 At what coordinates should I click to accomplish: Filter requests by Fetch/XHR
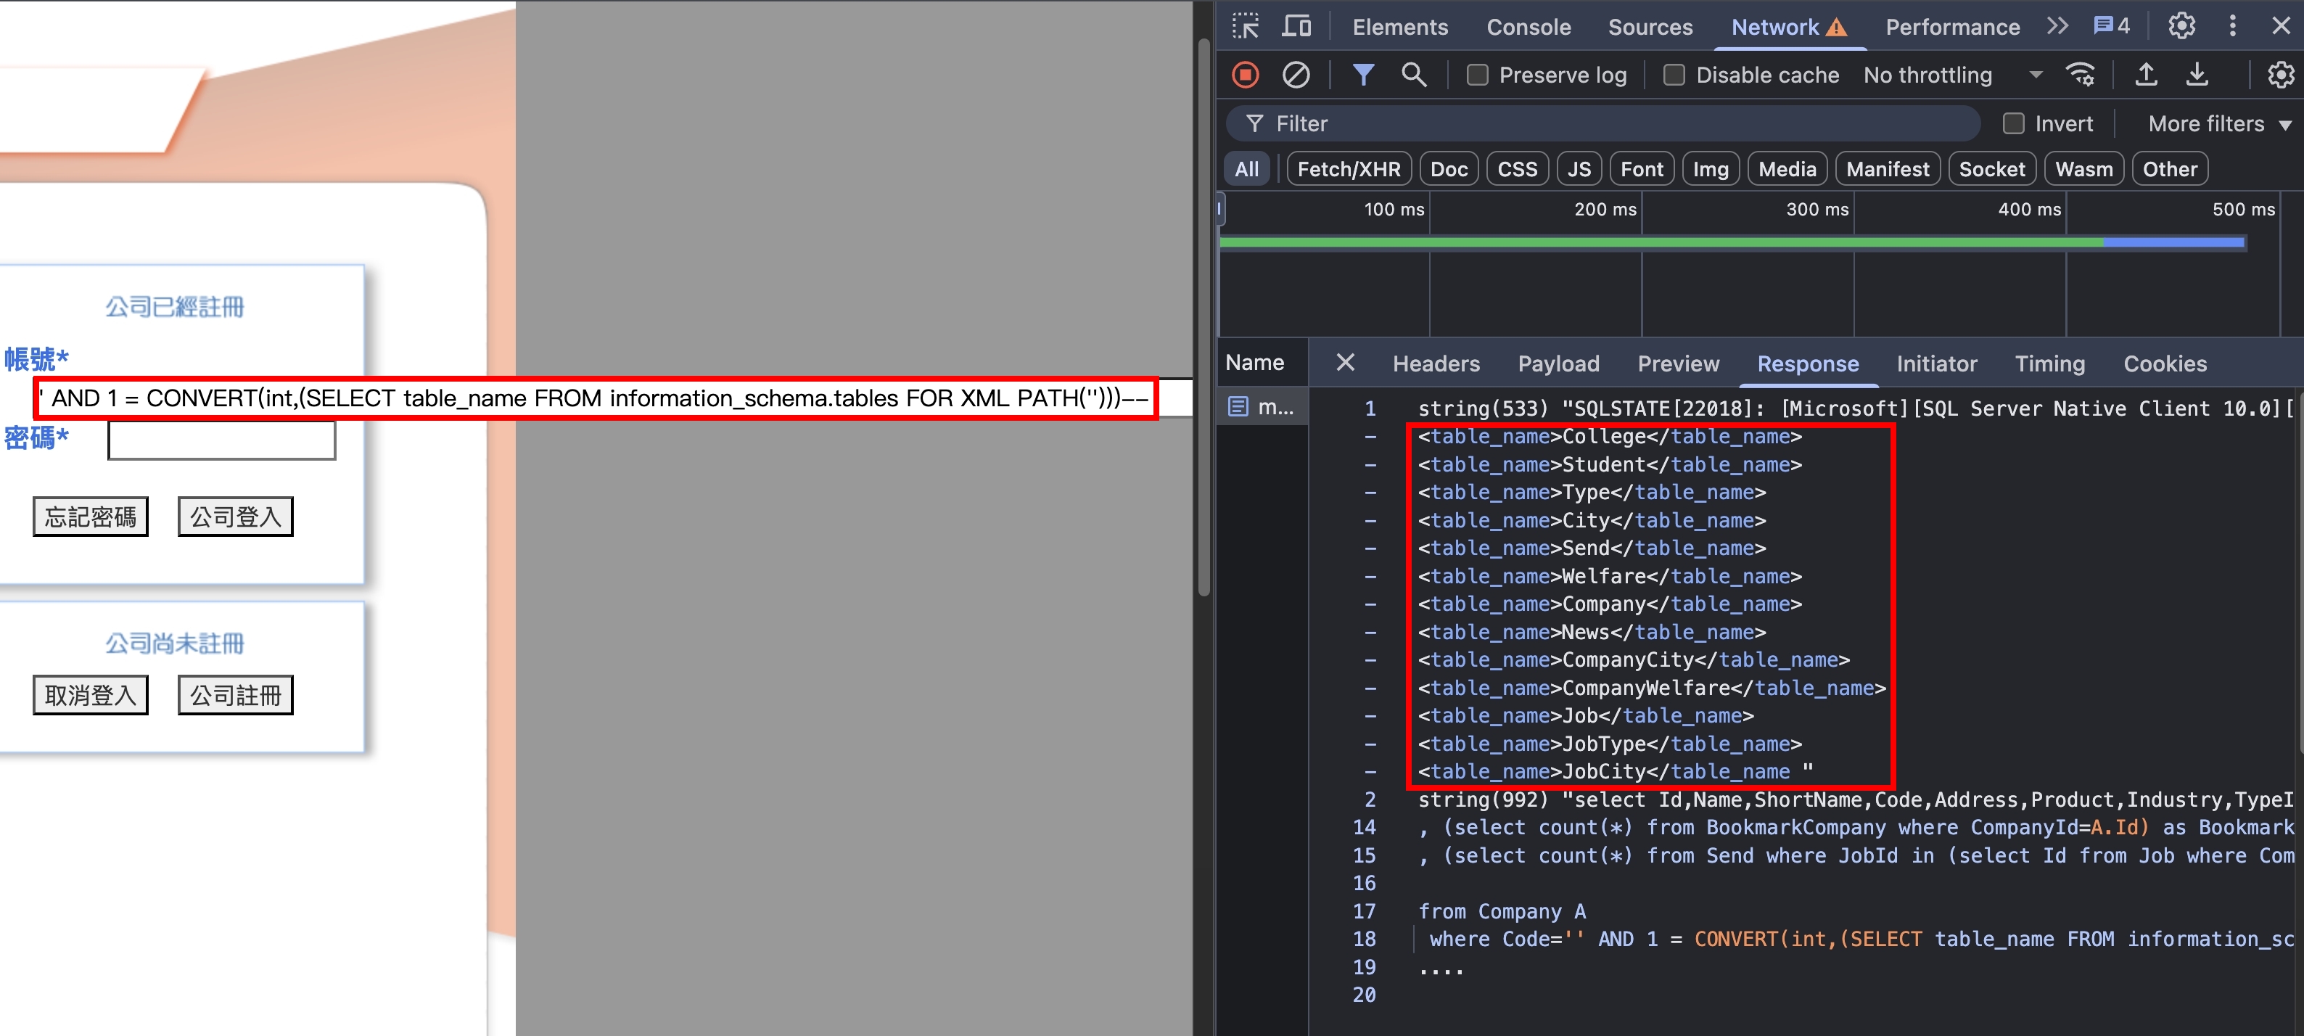pyautogui.click(x=1349, y=169)
